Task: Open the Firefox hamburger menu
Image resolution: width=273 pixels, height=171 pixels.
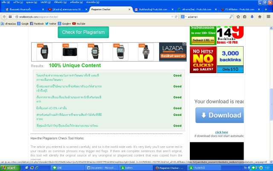Action: (268, 17)
